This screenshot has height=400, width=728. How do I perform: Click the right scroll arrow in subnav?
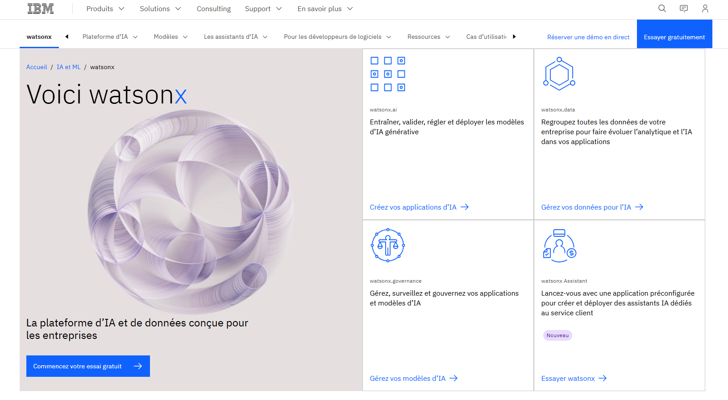(514, 37)
